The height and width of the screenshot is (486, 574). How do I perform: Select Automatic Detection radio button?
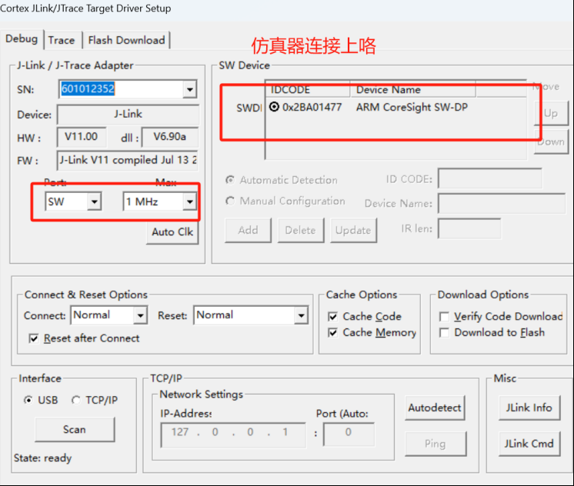coord(230,180)
